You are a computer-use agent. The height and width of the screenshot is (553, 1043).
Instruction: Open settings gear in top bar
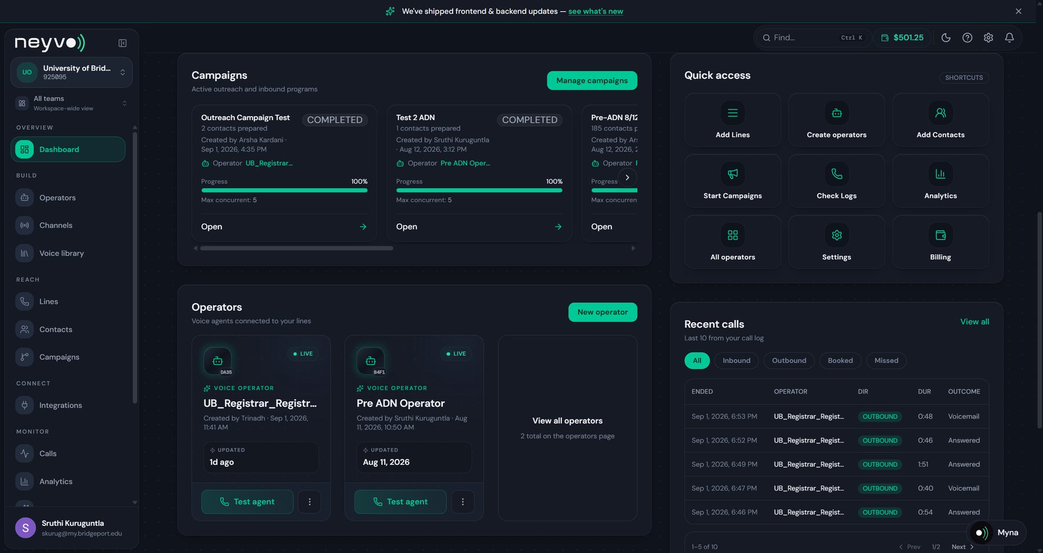pos(988,38)
